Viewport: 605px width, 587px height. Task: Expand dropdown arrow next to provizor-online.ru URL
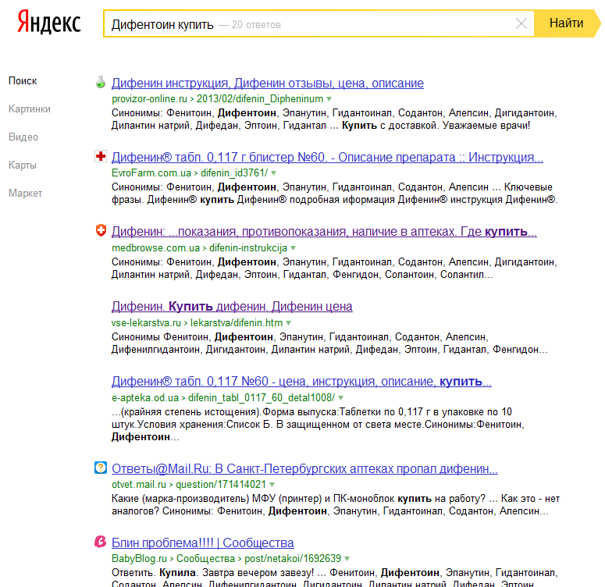point(329,99)
